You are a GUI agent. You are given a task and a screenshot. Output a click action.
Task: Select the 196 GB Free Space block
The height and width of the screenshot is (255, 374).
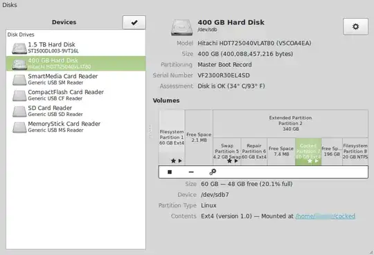[332, 151]
